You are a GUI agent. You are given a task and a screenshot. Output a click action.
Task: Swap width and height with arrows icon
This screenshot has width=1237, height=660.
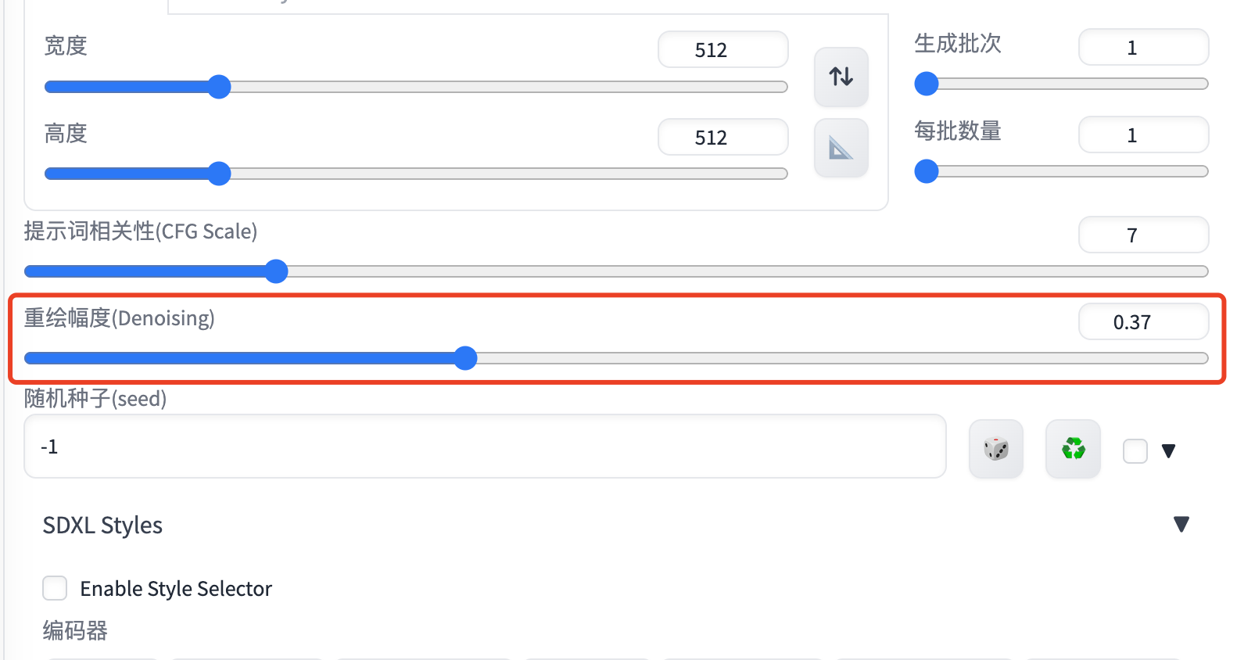(x=841, y=77)
